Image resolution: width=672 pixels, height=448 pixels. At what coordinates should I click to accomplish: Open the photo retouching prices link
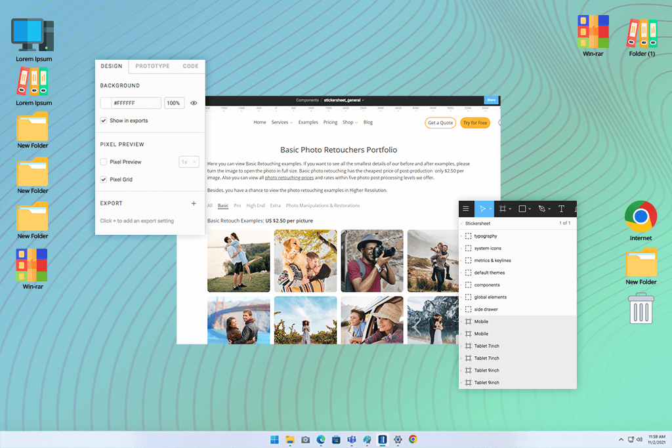[289, 178]
